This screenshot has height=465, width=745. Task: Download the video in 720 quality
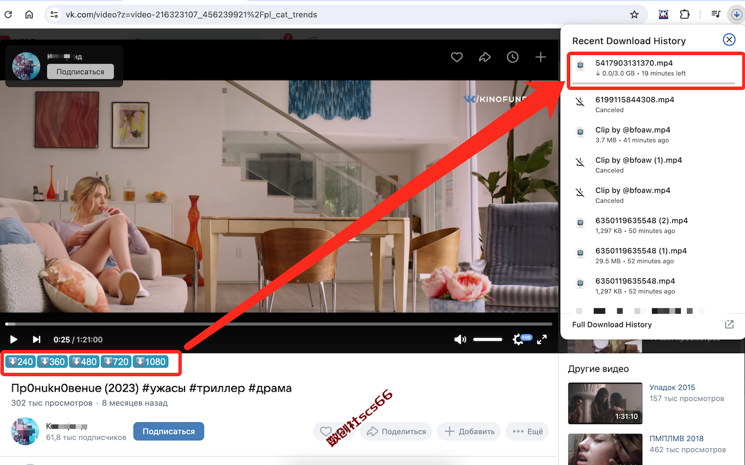[x=116, y=362]
